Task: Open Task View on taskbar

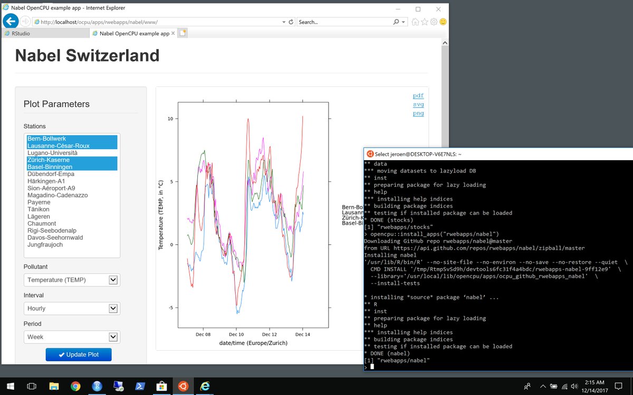Action: (x=32, y=386)
